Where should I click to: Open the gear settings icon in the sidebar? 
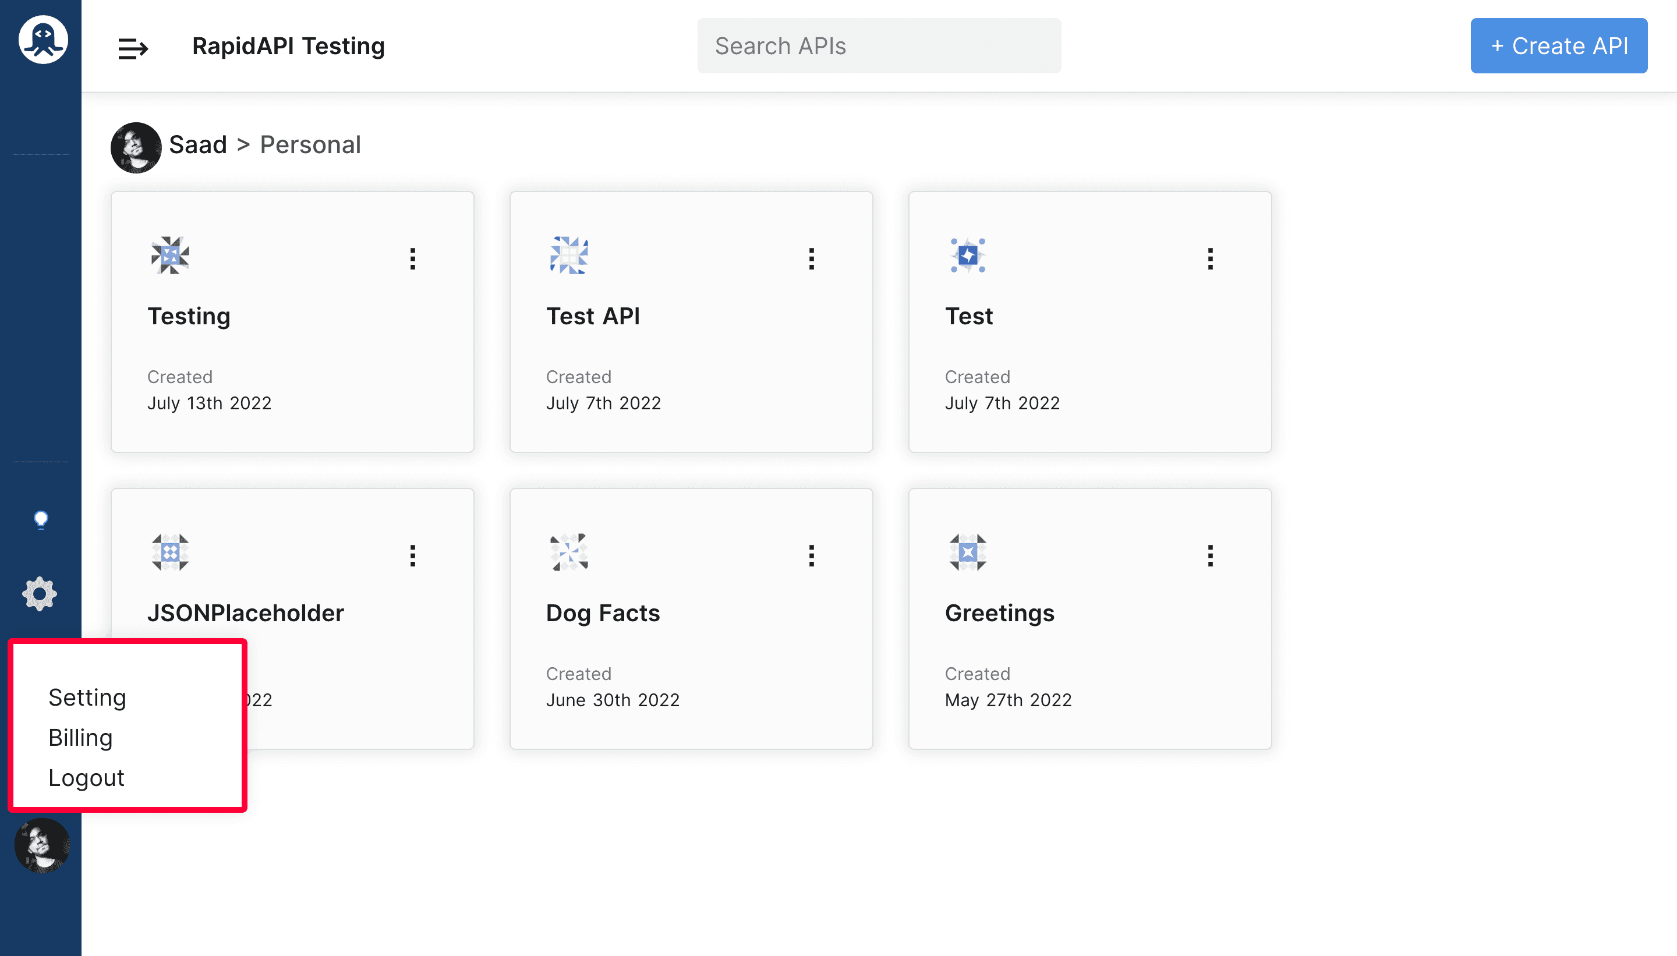[40, 593]
